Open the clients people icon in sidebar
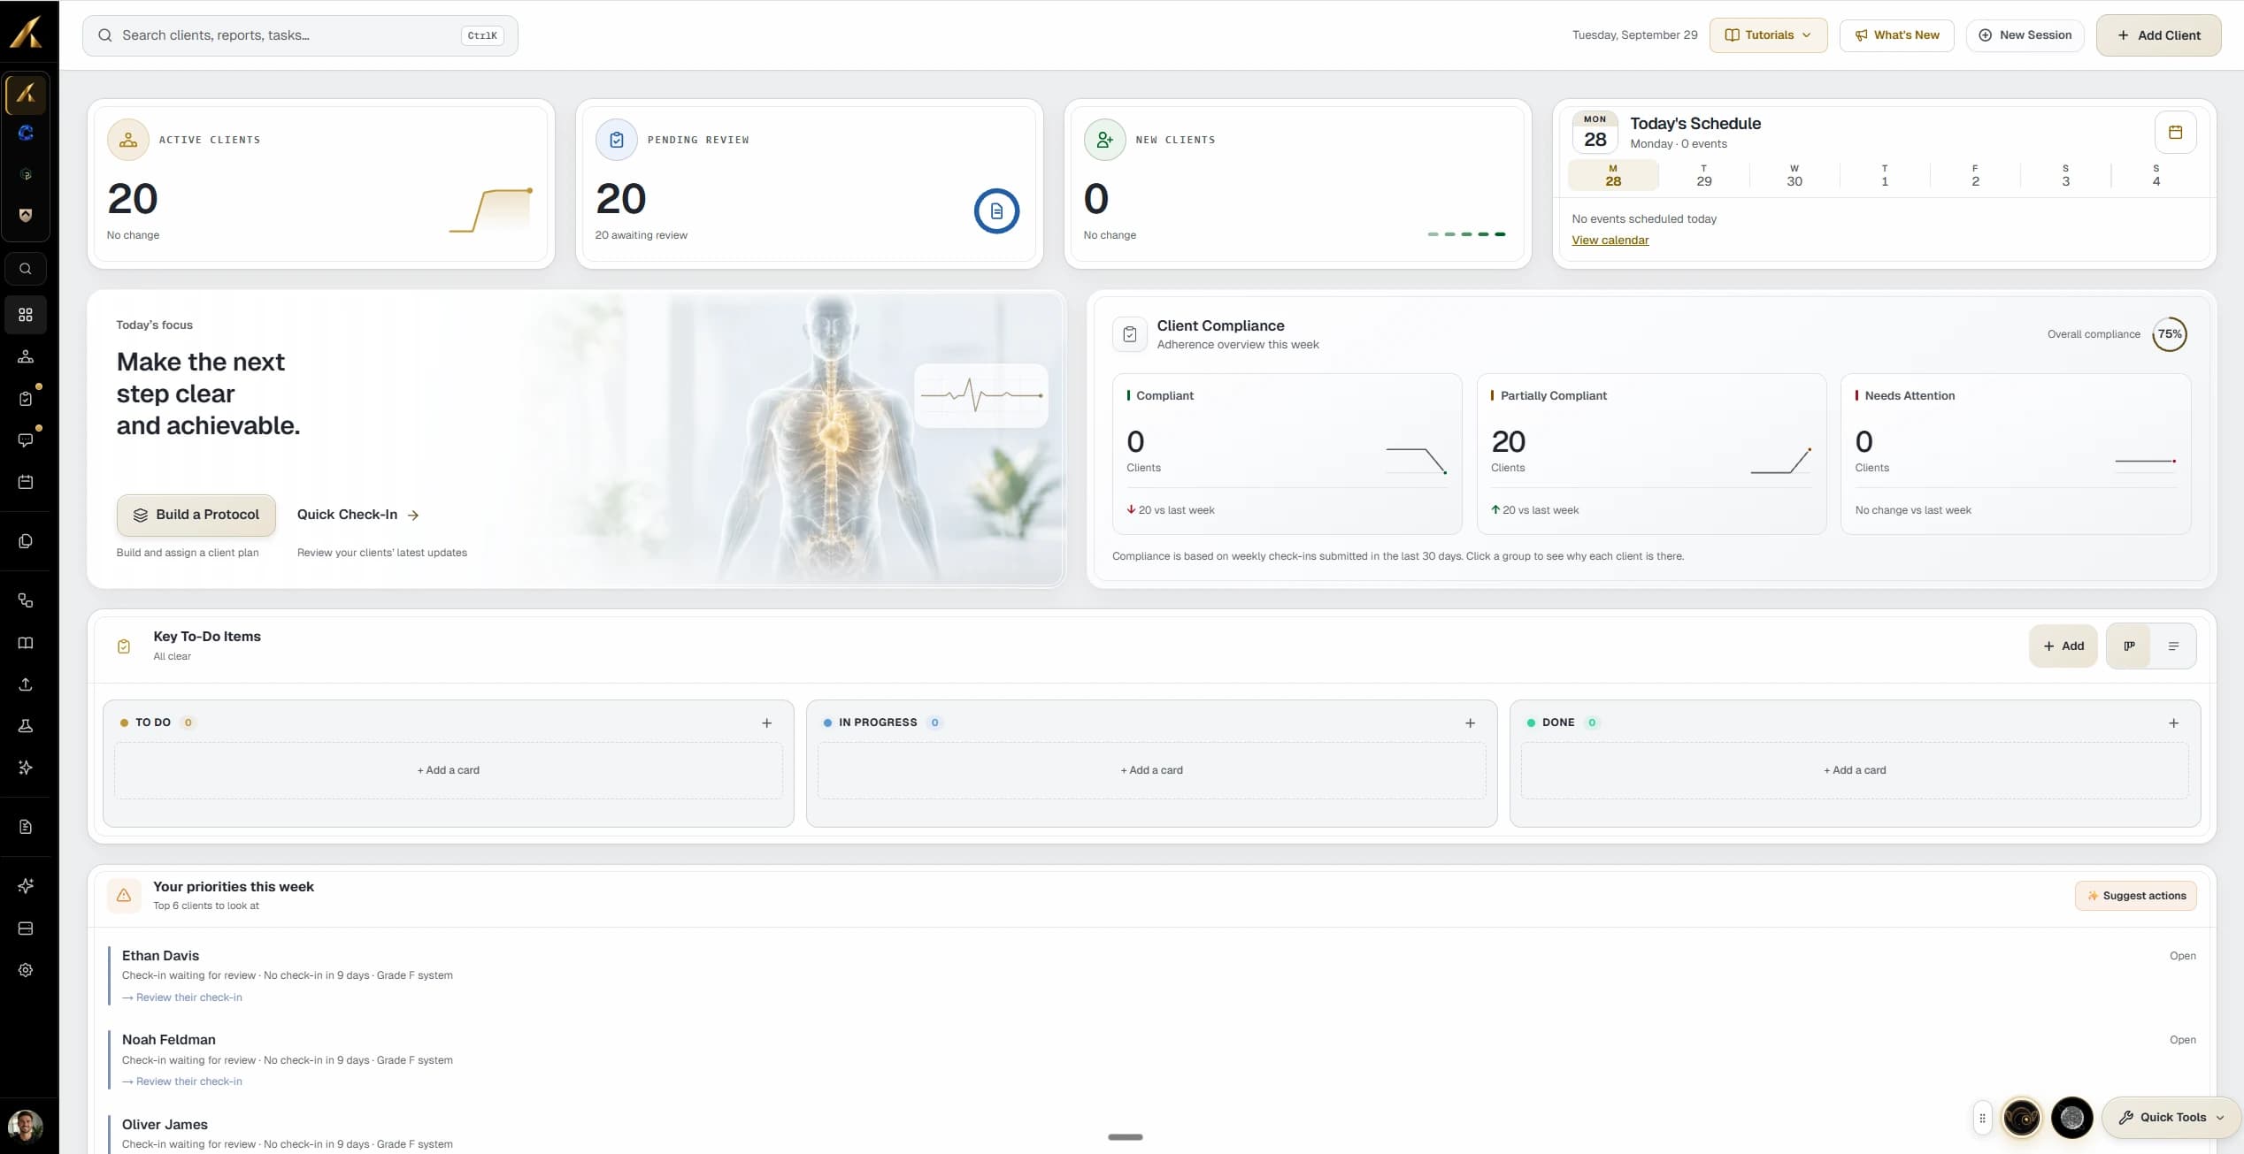Screen dimensions: 2244x1154 click(x=26, y=357)
